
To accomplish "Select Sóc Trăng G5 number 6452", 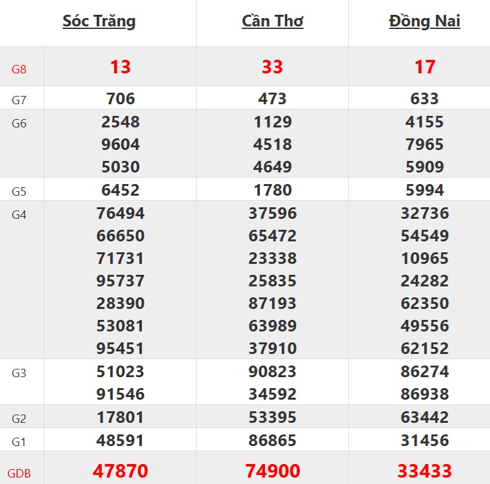I will tap(121, 191).
